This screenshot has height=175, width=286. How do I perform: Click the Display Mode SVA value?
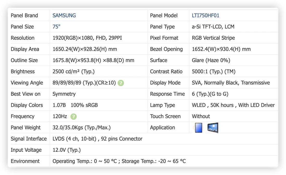231,83
